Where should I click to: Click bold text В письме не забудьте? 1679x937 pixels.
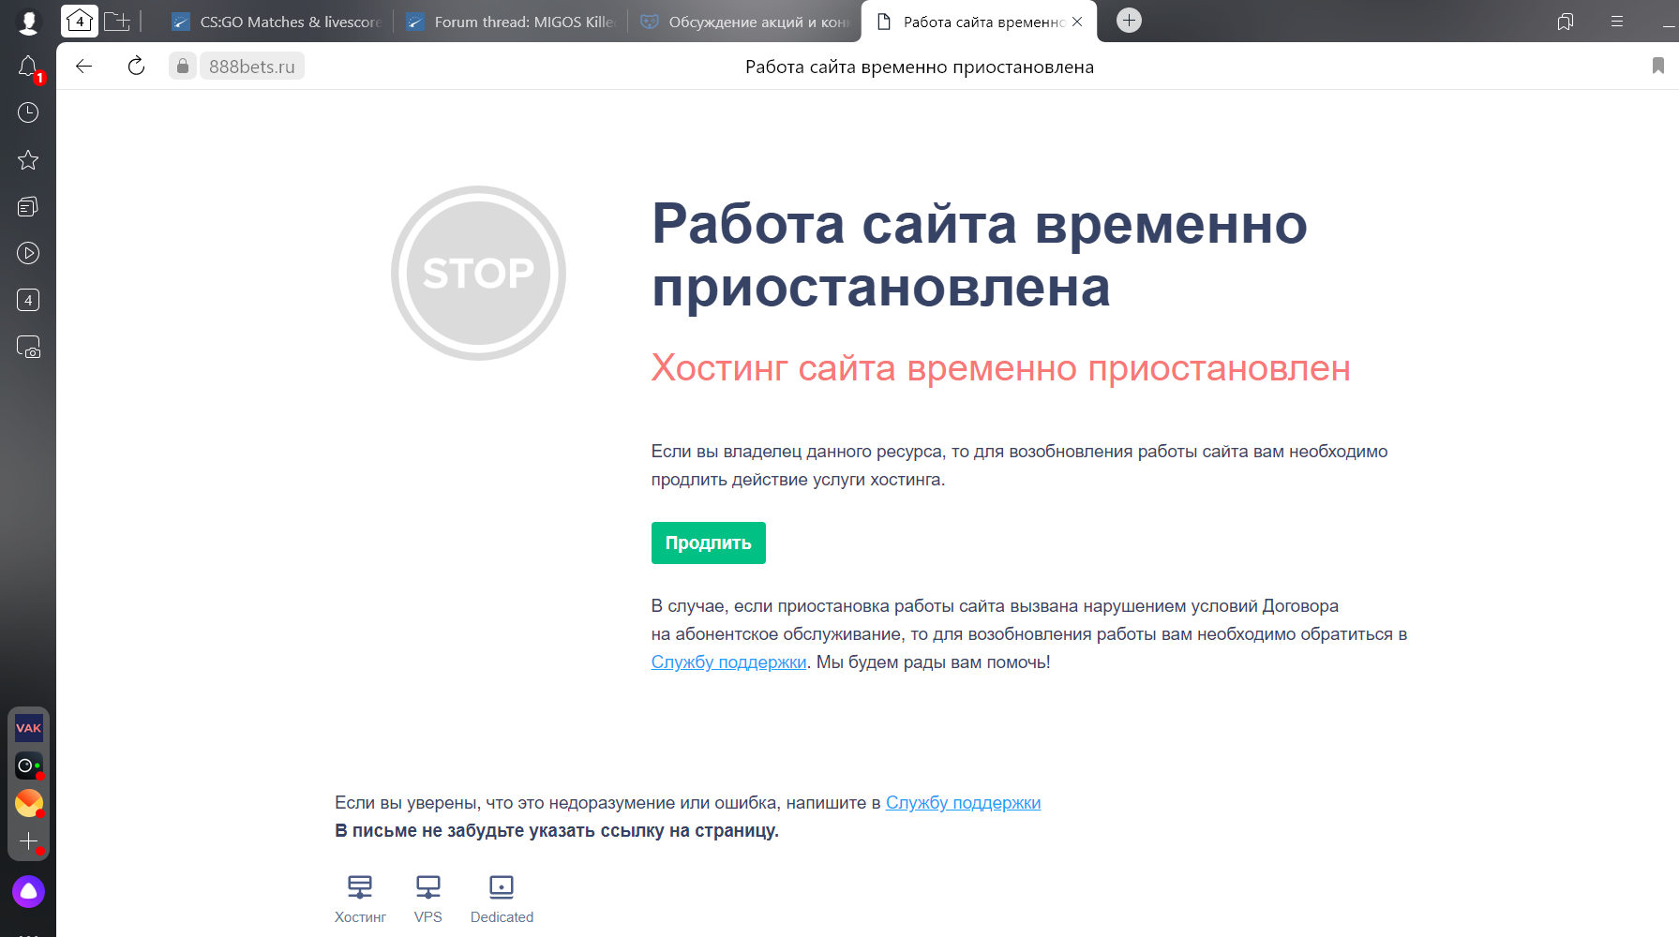tap(557, 831)
